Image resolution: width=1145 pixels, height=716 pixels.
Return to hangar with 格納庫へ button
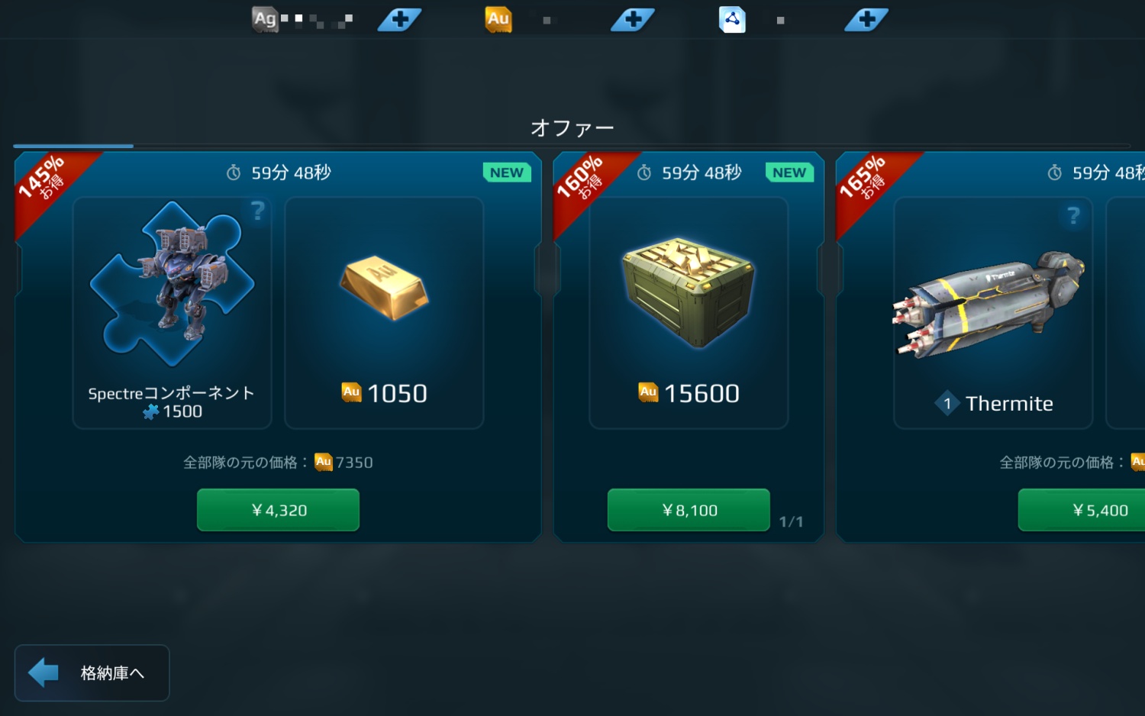coord(92,672)
